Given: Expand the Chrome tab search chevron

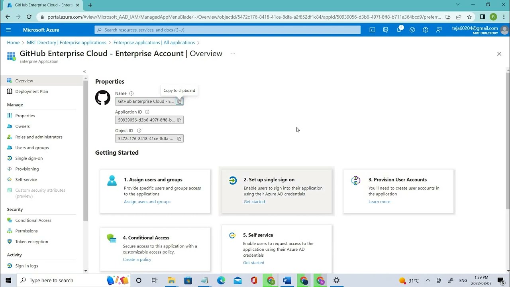Looking at the screenshot, I should point(458,5).
